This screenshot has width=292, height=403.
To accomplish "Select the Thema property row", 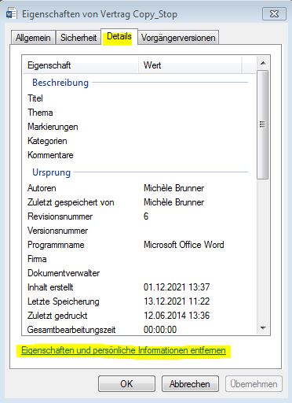I will click(x=139, y=113).
